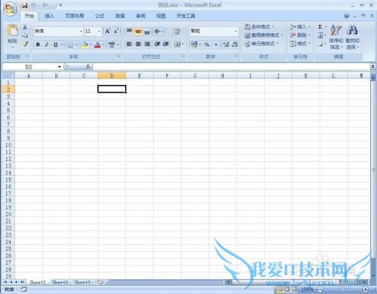The height and width of the screenshot is (294, 377).
Task: Decrease decimal places
Action: (234, 44)
